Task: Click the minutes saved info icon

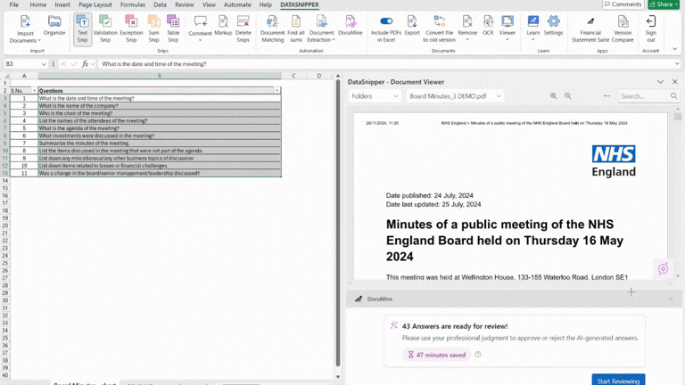Action: click(x=478, y=355)
